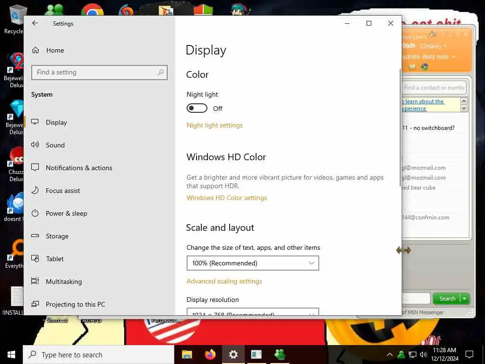Select the Display sidebar icon

tap(35, 122)
